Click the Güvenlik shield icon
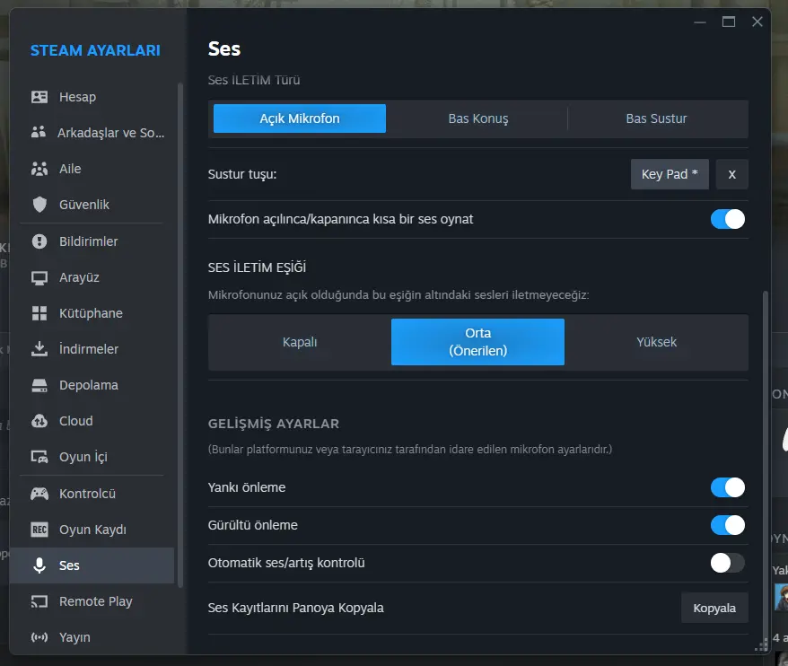The image size is (788, 666). (x=39, y=205)
